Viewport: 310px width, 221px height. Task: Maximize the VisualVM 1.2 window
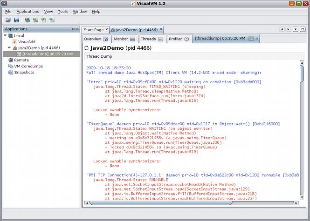pyautogui.click(x=299, y=3)
